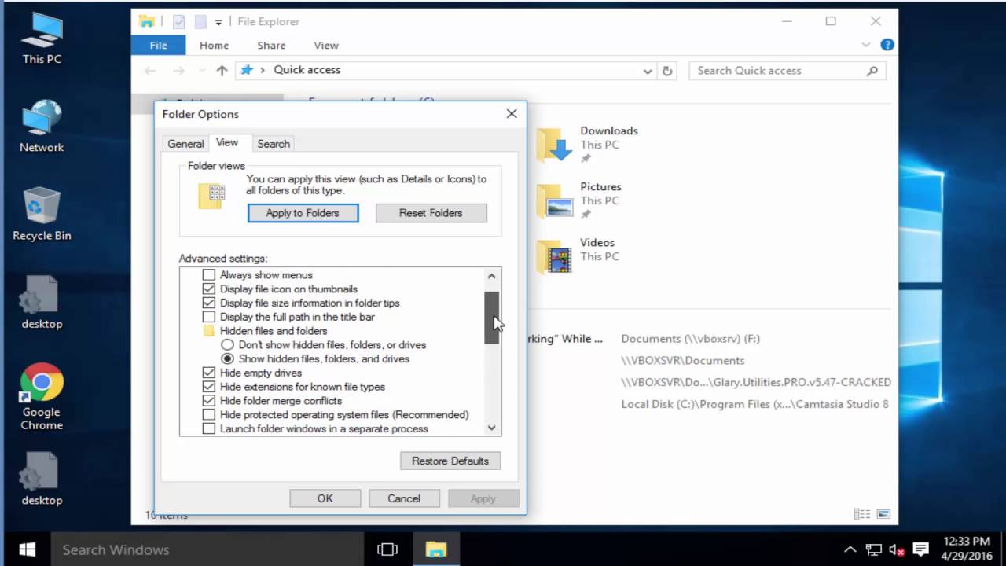The image size is (1006, 566).
Task: Go up one folder level arrow
Action: (222, 71)
